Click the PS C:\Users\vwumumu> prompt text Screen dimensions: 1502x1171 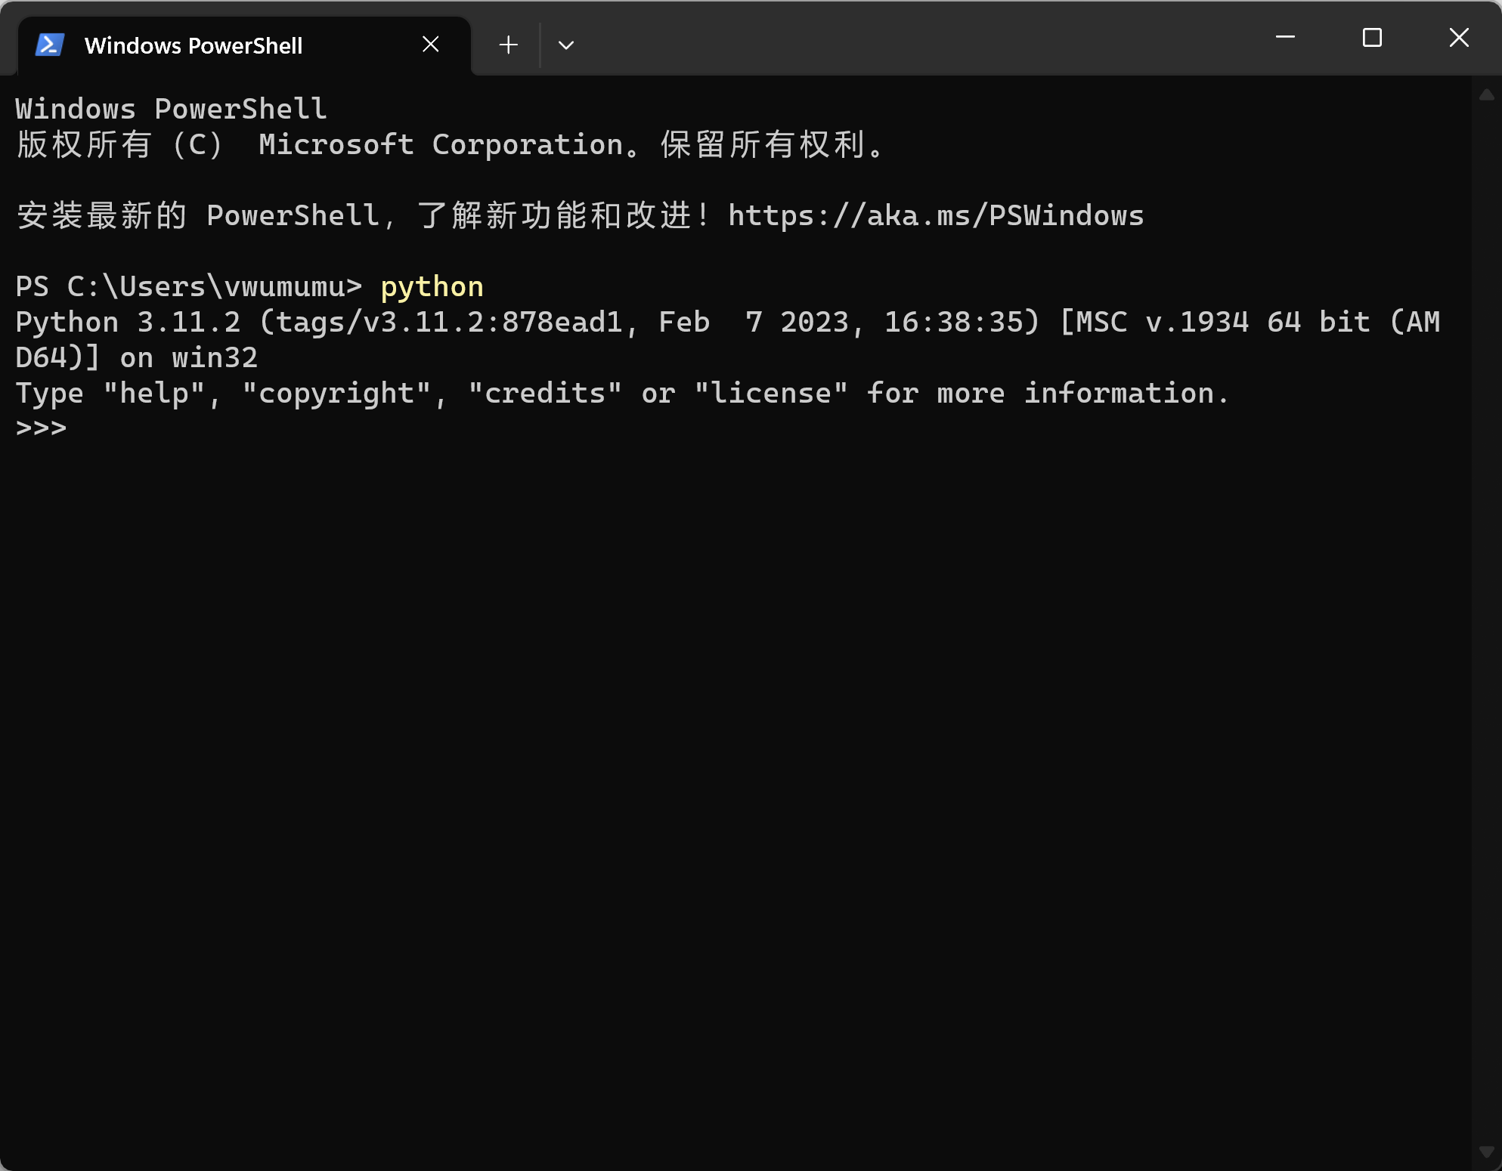[189, 287]
